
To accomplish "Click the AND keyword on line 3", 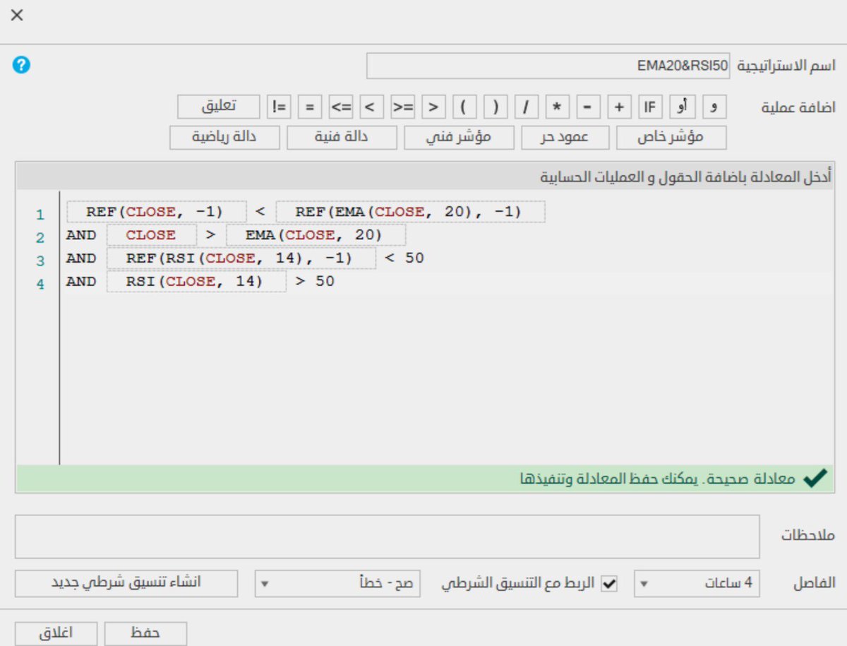I will (81, 258).
